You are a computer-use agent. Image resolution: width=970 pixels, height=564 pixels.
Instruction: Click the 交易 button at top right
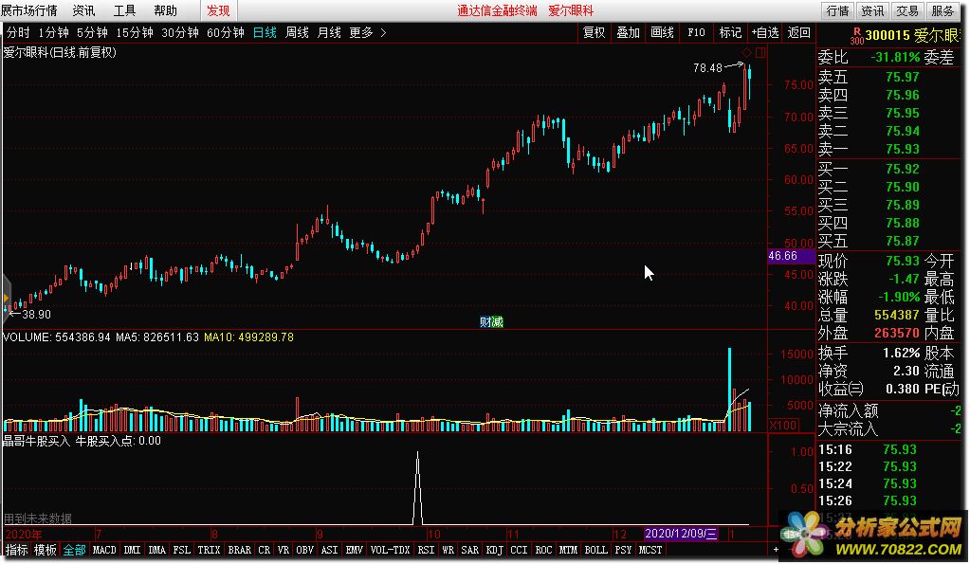tap(907, 10)
